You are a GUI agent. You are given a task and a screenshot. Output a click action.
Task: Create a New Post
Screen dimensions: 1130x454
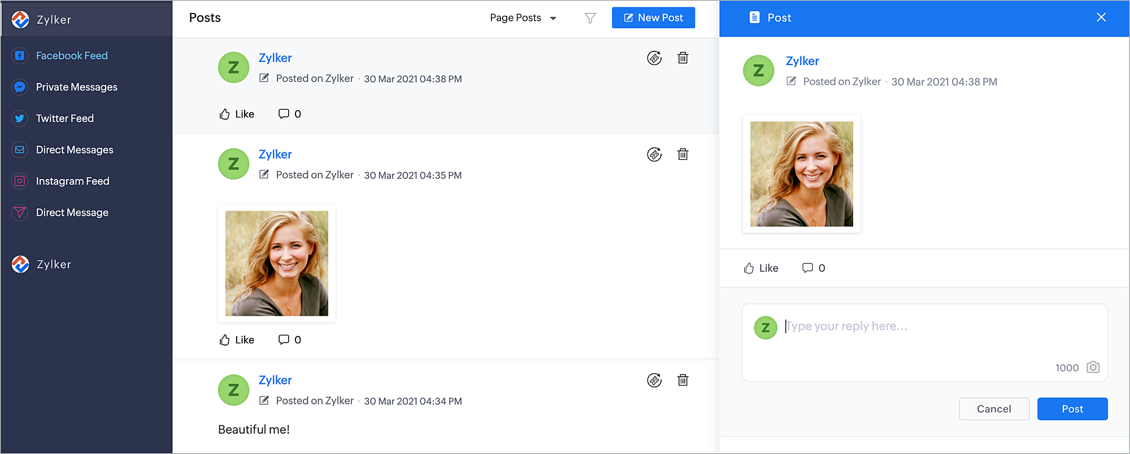[x=653, y=18]
